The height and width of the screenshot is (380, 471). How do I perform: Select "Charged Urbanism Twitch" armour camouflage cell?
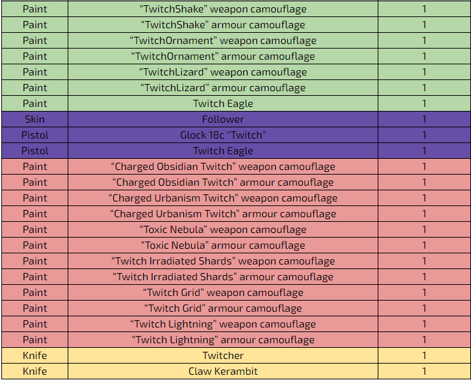(x=223, y=214)
